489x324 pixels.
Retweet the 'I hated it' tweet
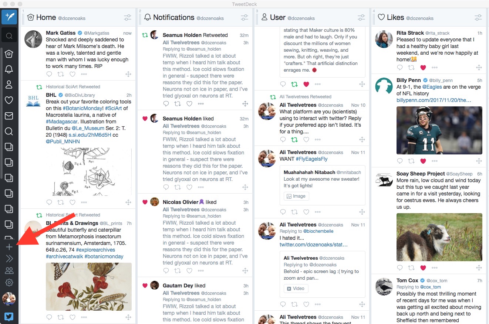click(x=294, y=304)
